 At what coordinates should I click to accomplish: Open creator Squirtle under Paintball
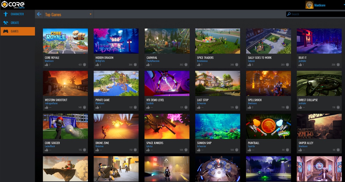click(251, 146)
